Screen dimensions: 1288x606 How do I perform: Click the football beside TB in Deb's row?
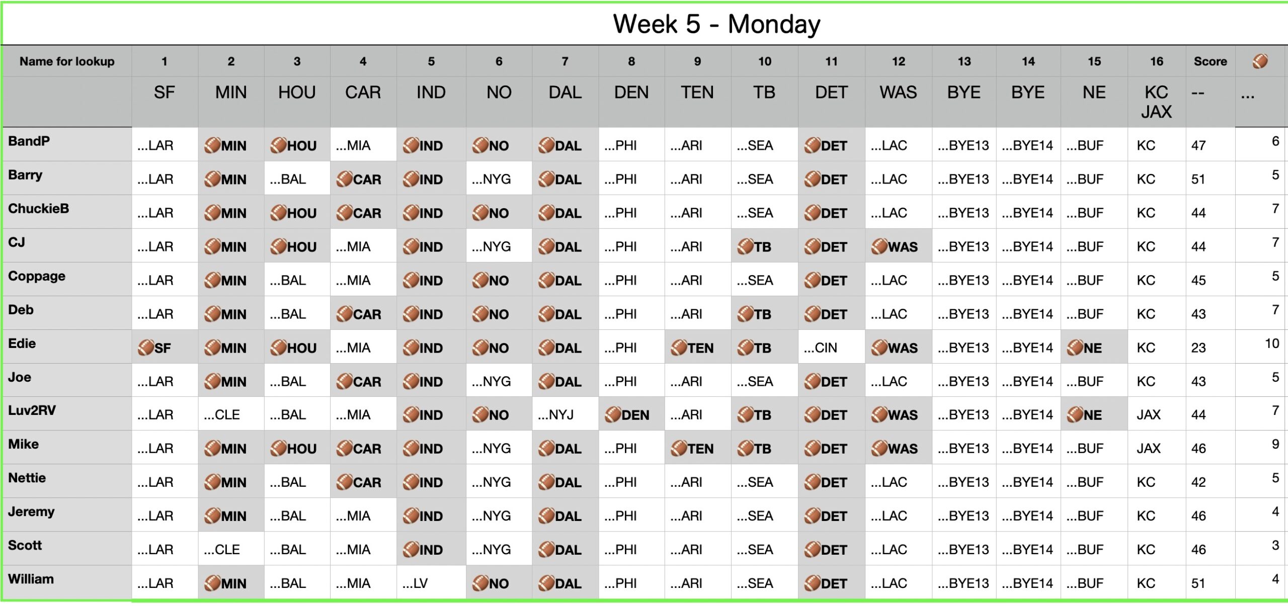(745, 314)
